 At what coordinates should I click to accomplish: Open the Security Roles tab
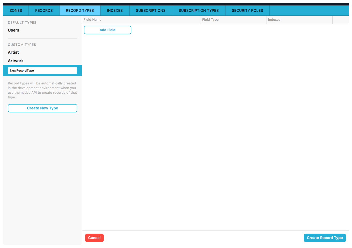(x=247, y=11)
